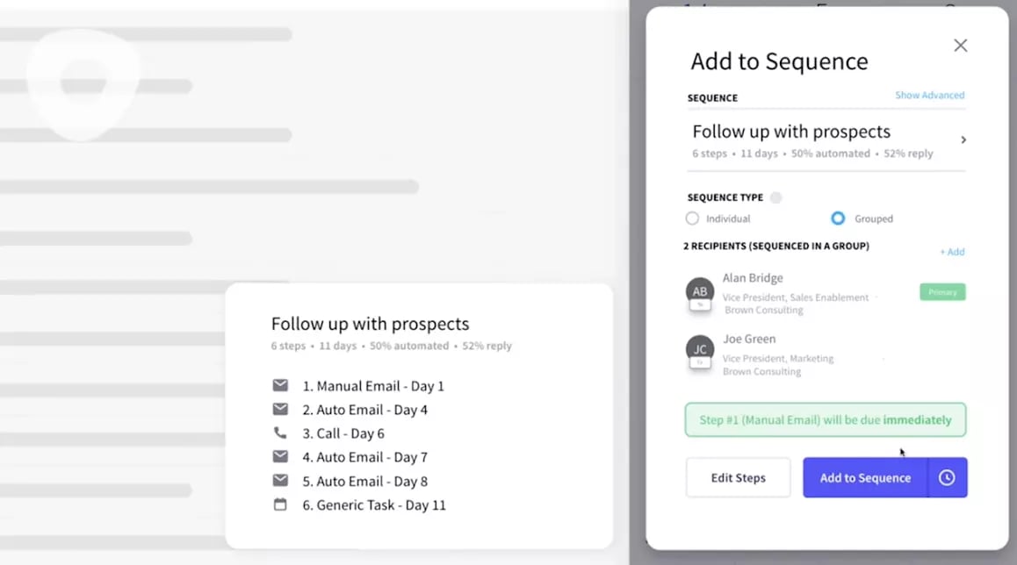Click the calendar icon for Generic Task Day 11
This screenshot has width=1017, height=565.
[x=280, y=504]
